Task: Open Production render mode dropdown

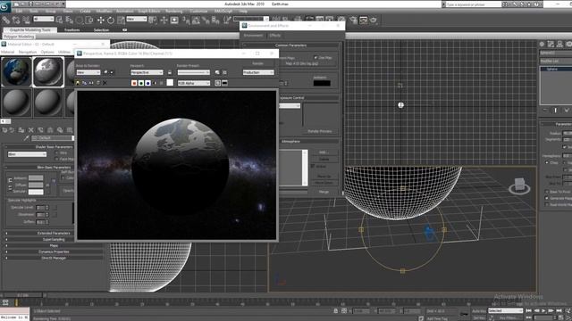Action: pyautogui.click(x=258, y=72)
